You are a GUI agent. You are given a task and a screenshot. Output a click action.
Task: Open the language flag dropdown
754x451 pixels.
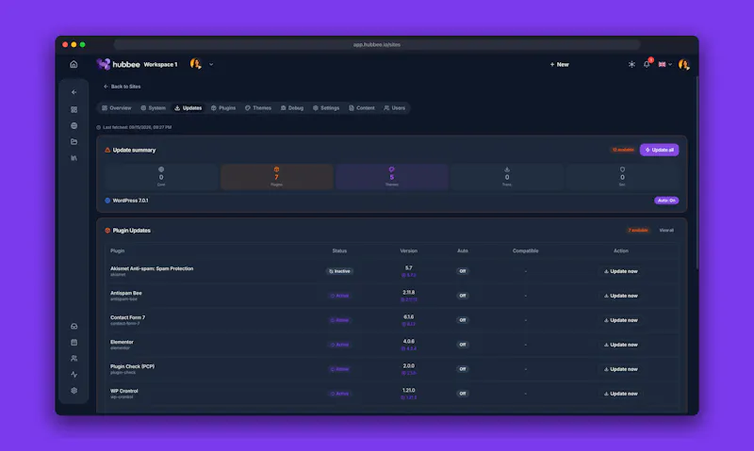click(665, 64)
